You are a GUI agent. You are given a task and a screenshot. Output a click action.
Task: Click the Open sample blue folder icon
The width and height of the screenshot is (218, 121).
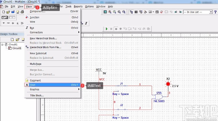coord(13,12)
